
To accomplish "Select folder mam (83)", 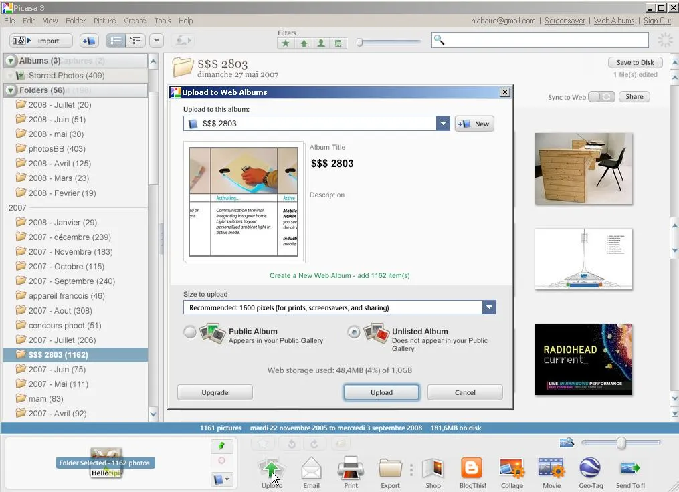I will coord(45,399).
